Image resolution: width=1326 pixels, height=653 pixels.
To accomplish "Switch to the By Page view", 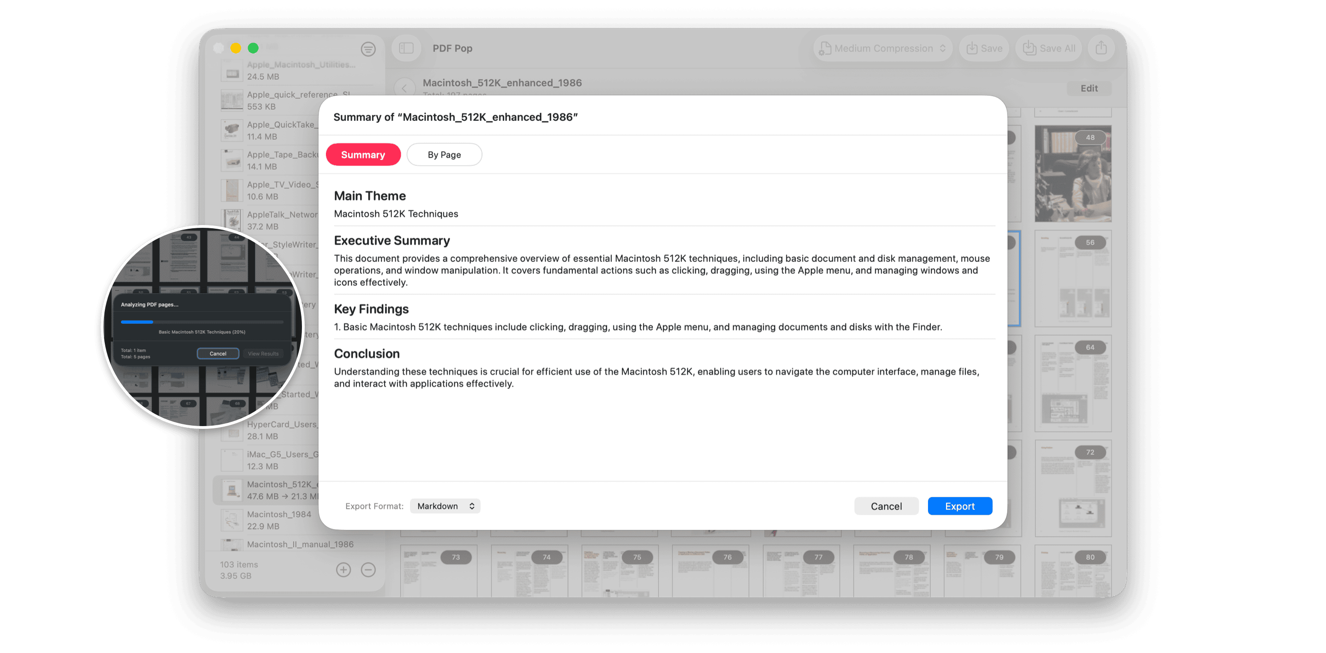I will click(444, 155).
